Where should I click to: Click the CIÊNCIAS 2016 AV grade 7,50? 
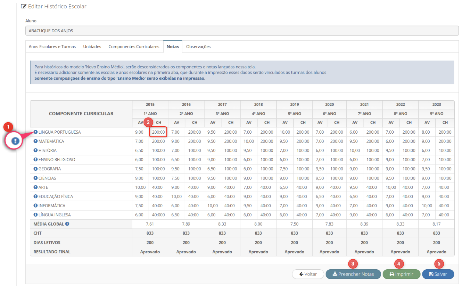[175, 178]
